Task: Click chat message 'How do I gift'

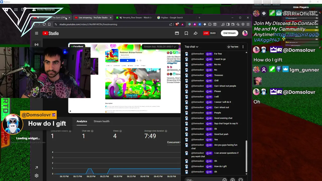Action: pyautogui.click(x=220, y=166)
